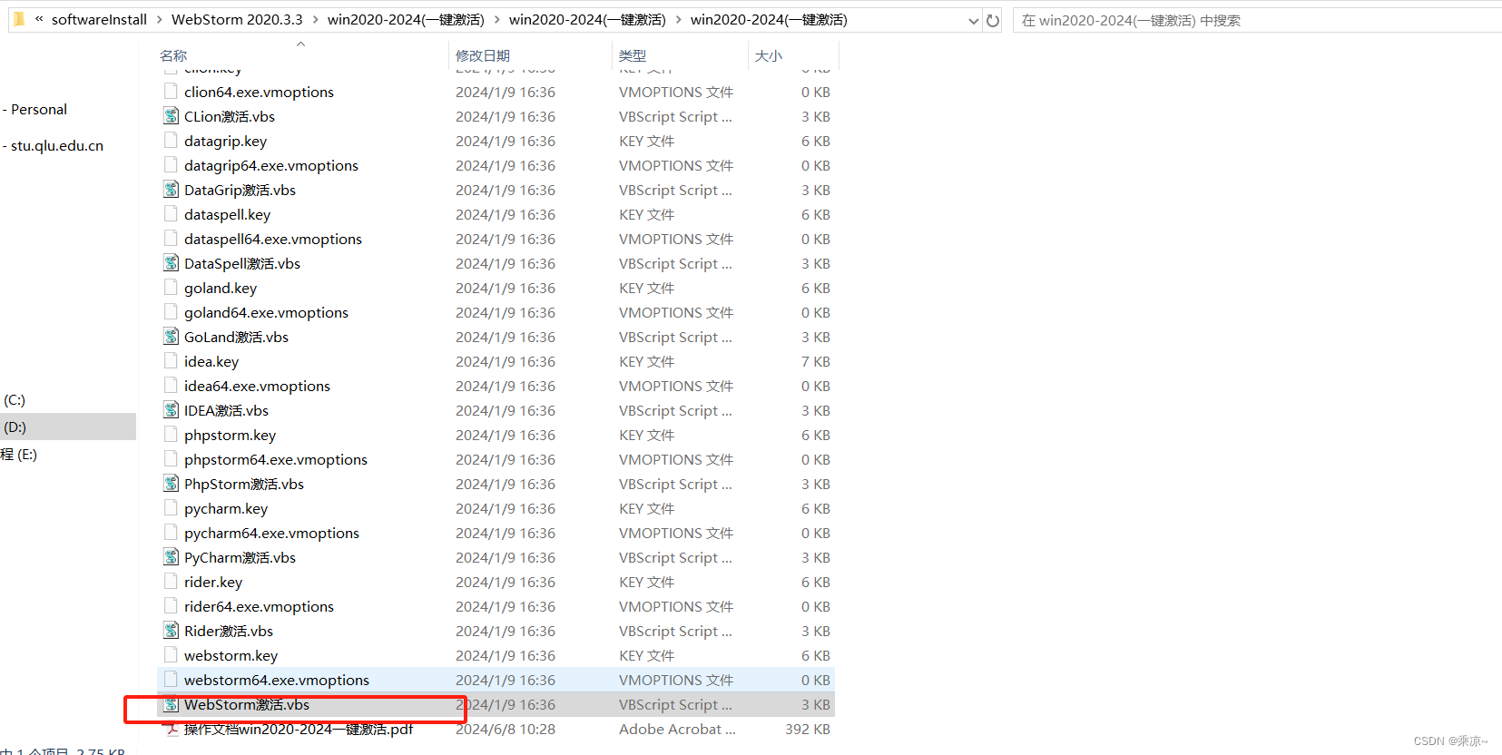Click the dataspell64.exe.vmoptions file icon
Screen dimensions: 1502x755
click(x=171, y=238)
